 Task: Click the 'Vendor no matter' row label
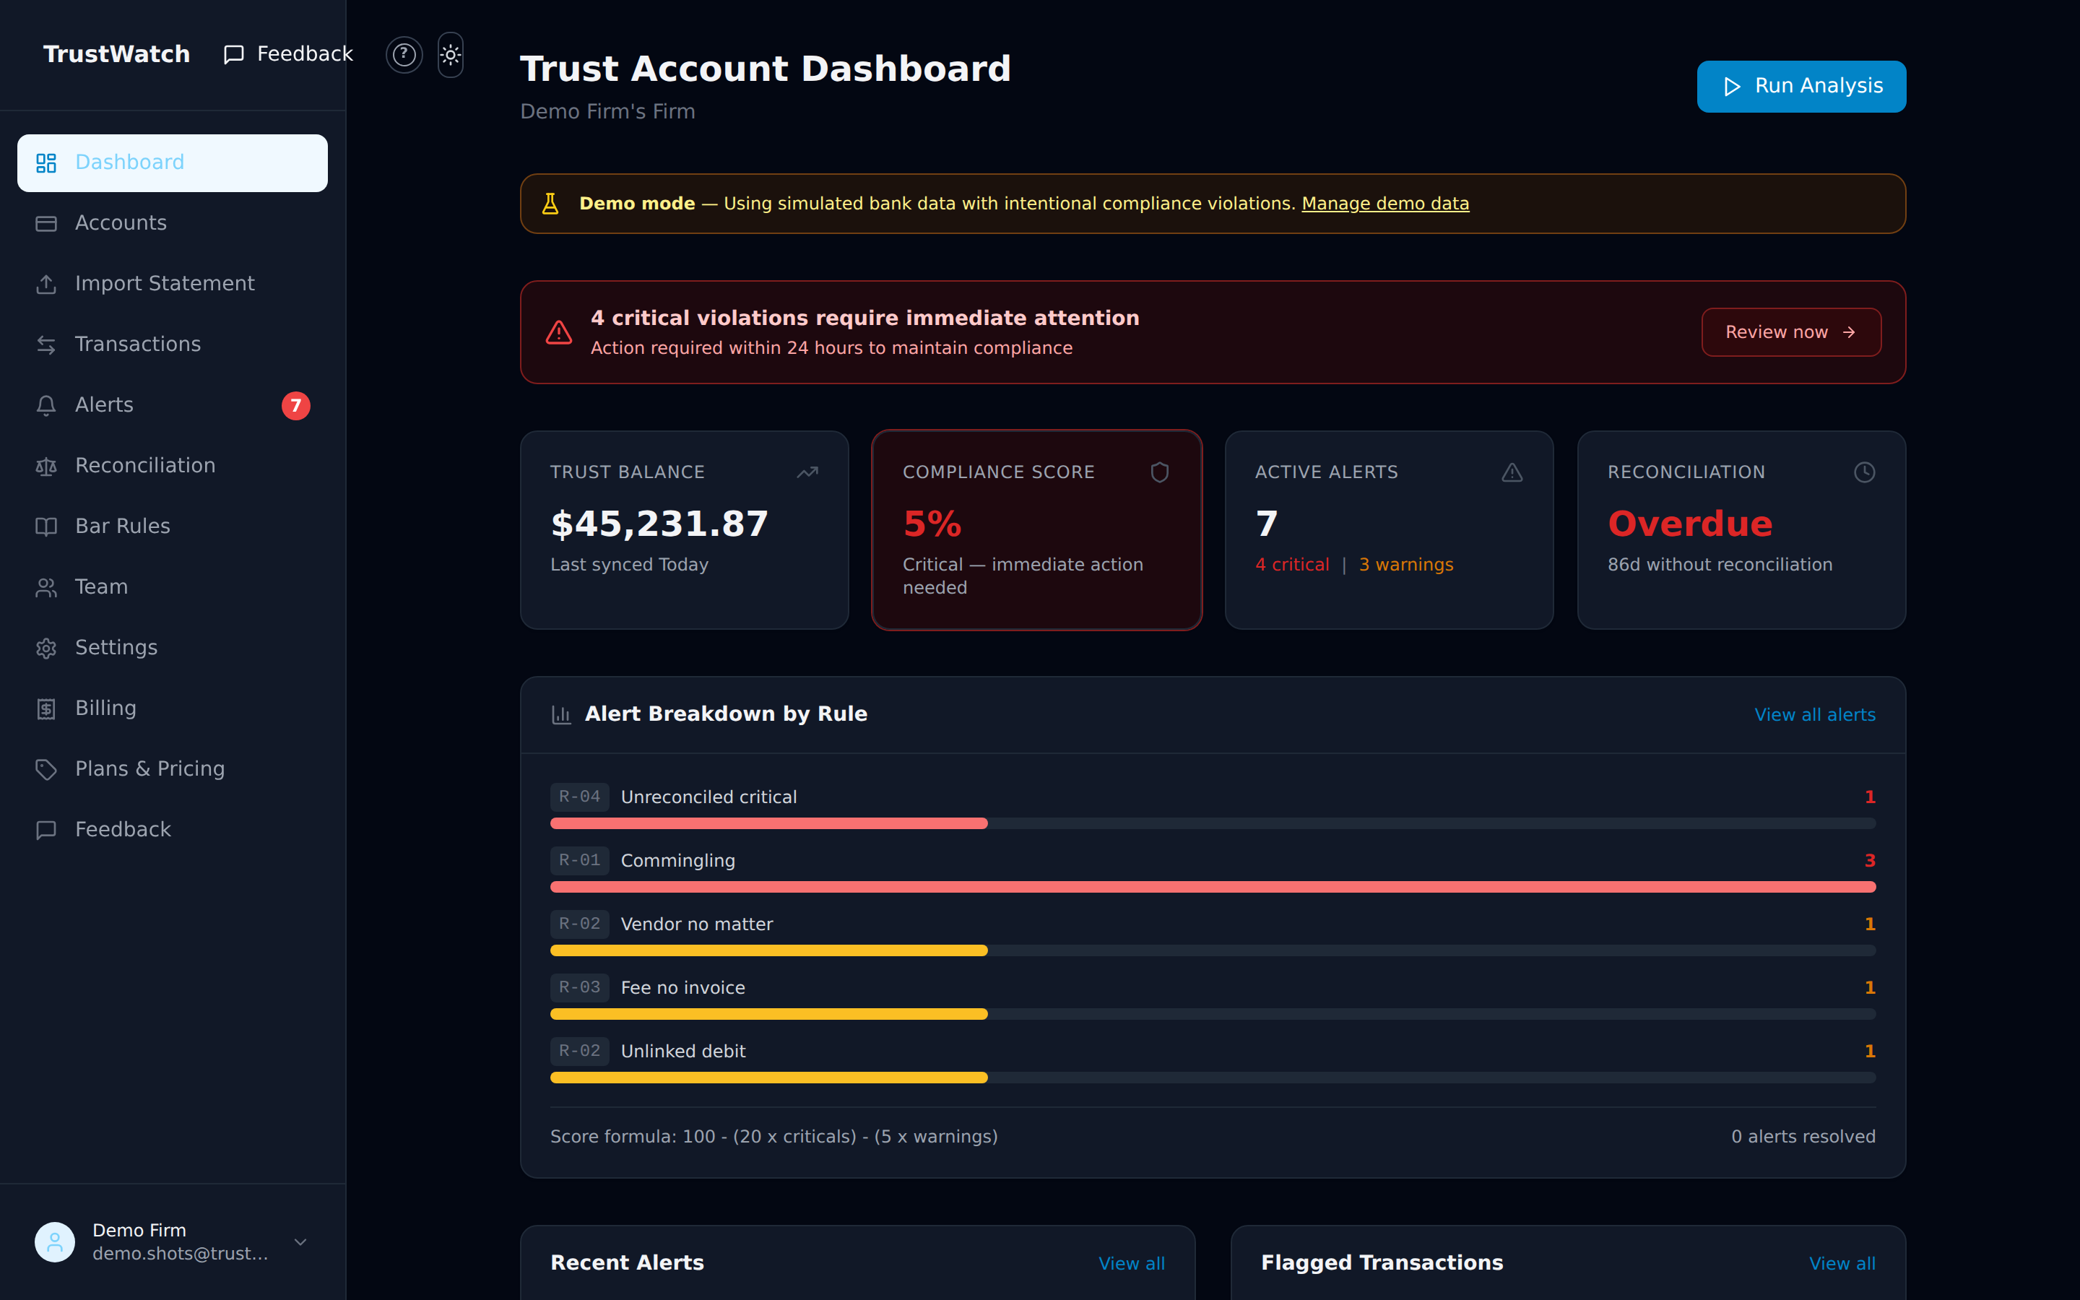coord(696,924)
